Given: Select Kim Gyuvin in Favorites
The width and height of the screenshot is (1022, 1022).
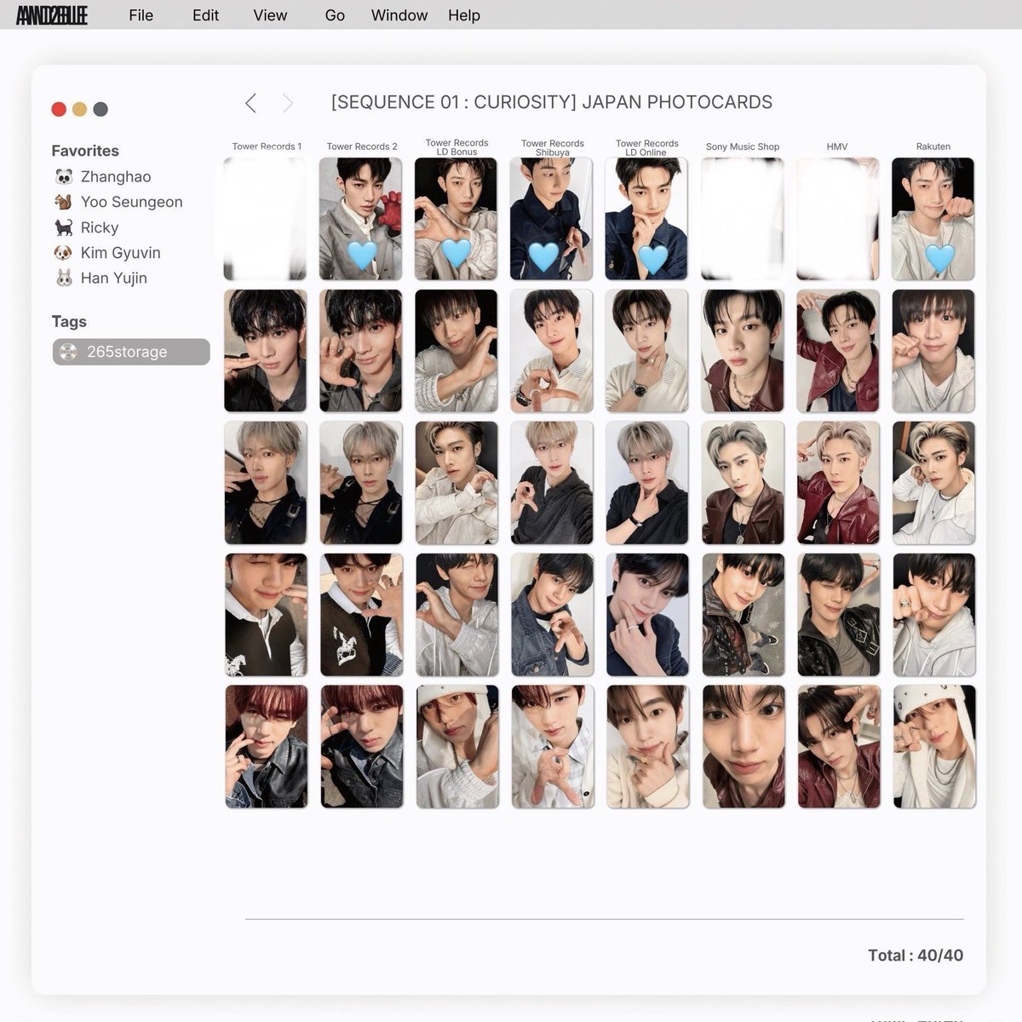Looking at the screenshot, I should pos(121,253).
